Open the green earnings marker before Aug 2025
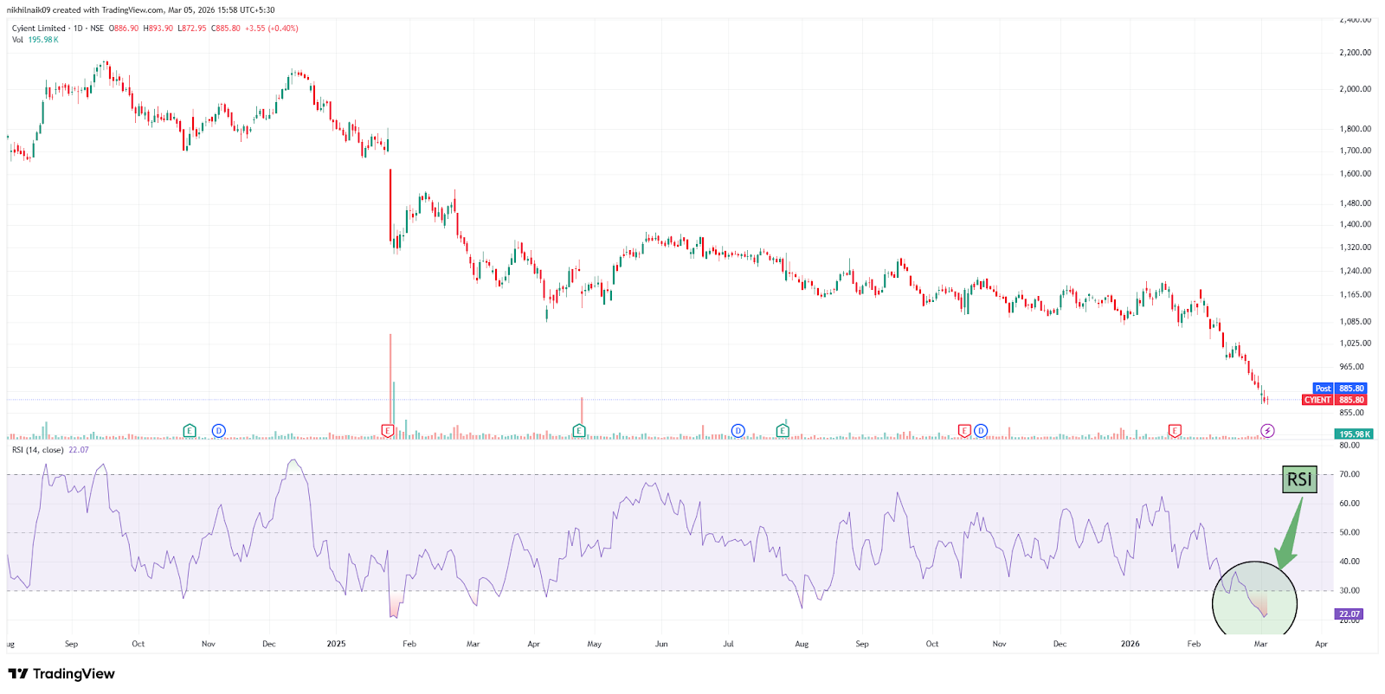This screenshot has width=1385, height=694. point(783,431)
